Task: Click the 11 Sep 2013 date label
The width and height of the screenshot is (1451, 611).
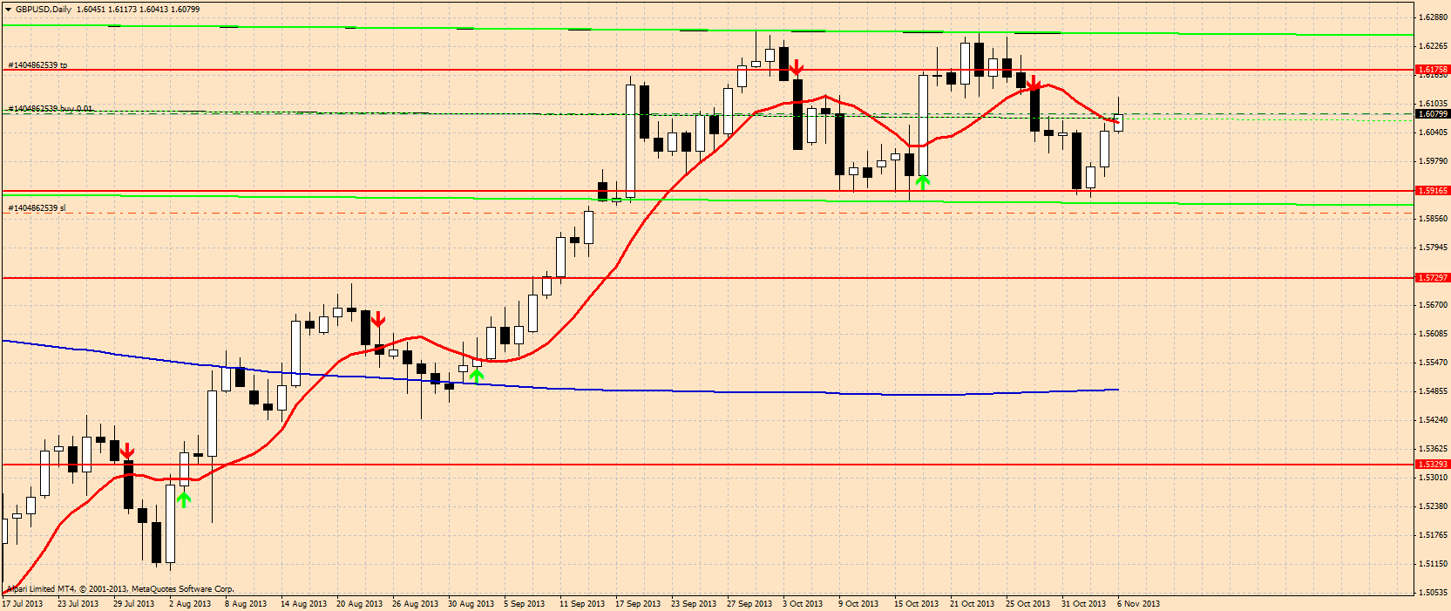Action: pyautogui.click(x=582, y=603)
